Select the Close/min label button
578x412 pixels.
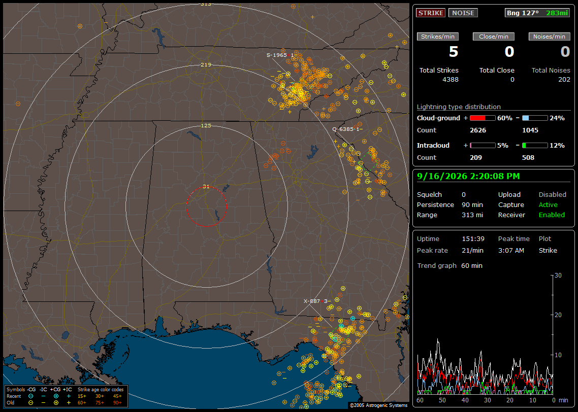tap(494, 37)
